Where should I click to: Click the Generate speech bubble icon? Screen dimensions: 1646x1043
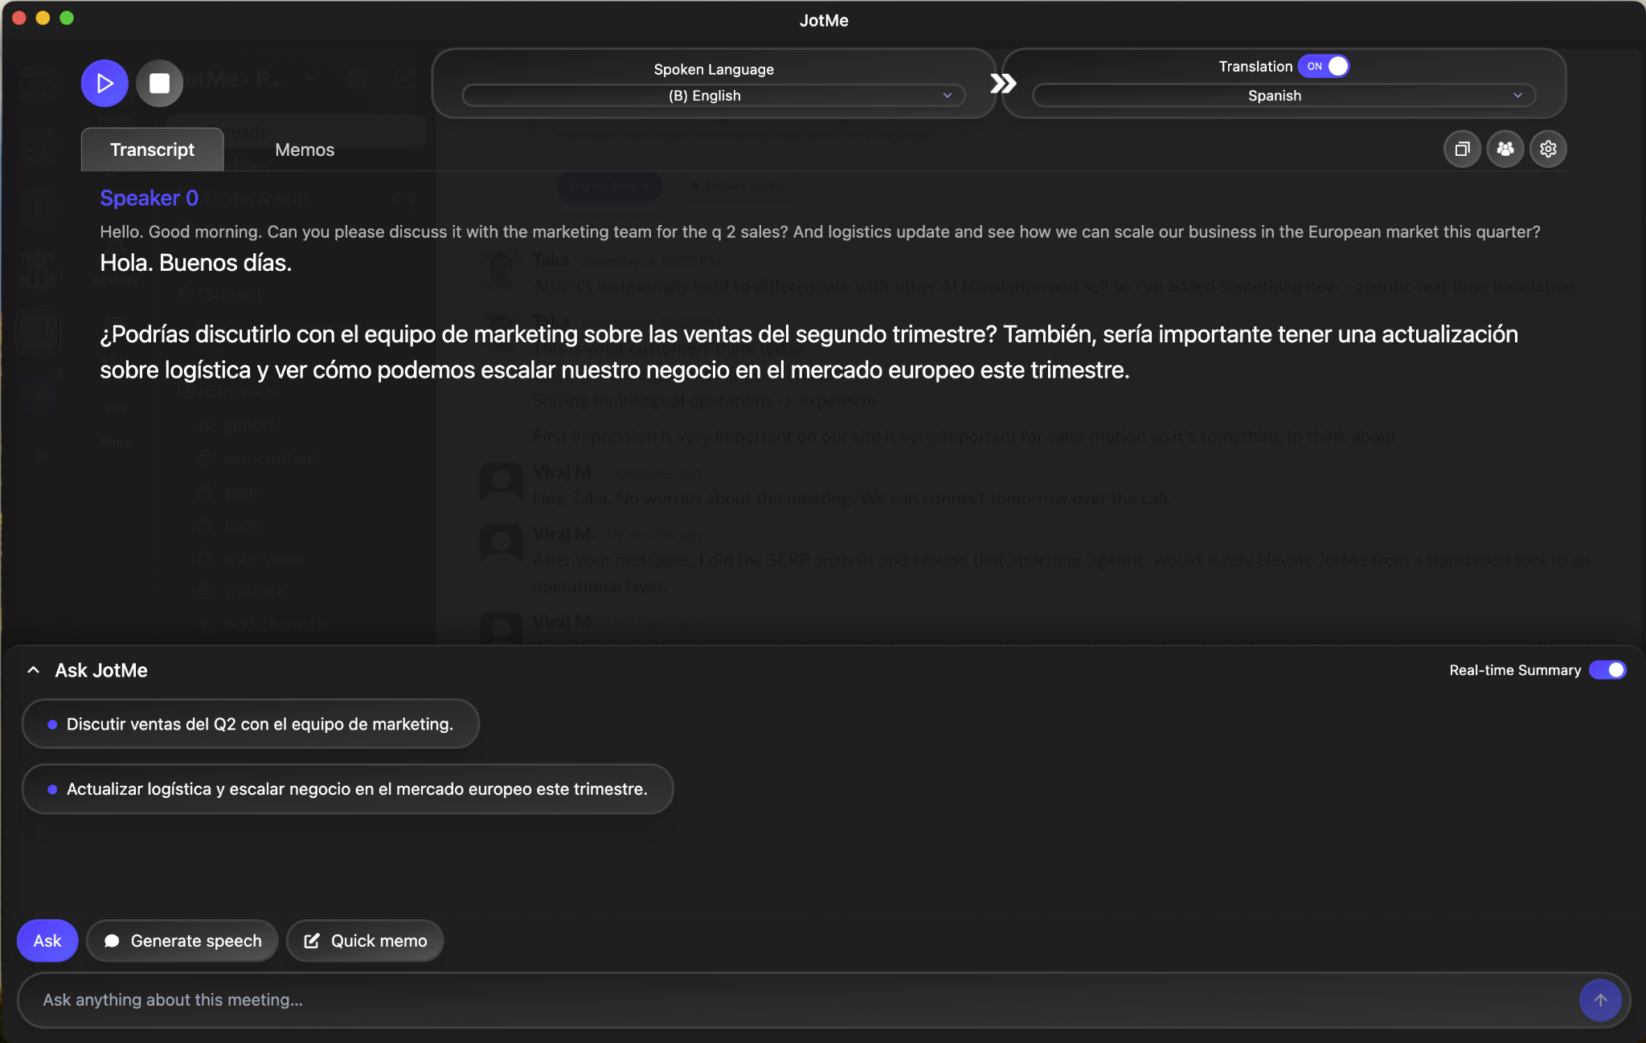tap(112, 940)
